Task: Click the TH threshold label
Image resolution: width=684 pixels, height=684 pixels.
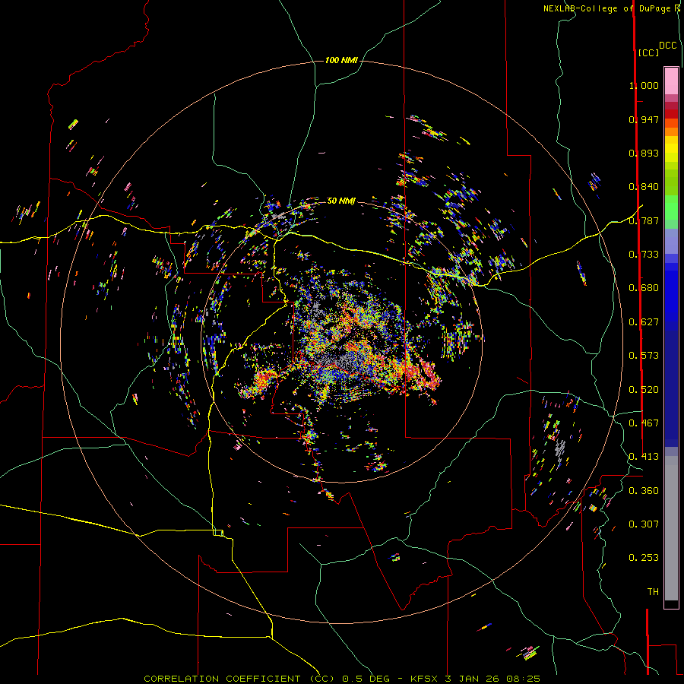Action: pos(653,592)
